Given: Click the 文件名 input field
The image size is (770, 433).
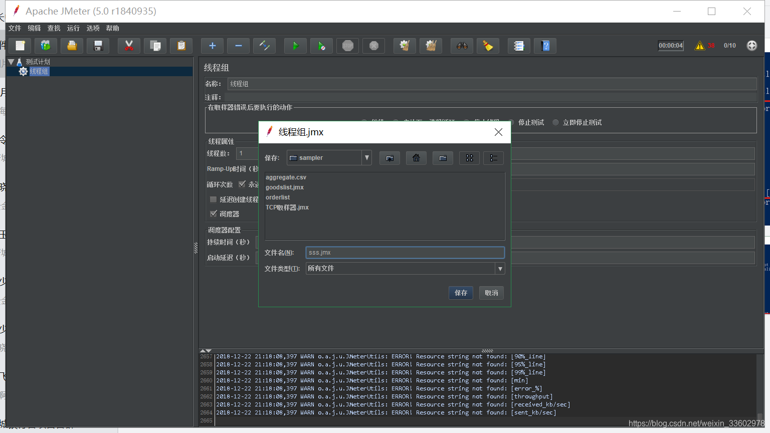Looking at the screenshot, I should [405, 253].
